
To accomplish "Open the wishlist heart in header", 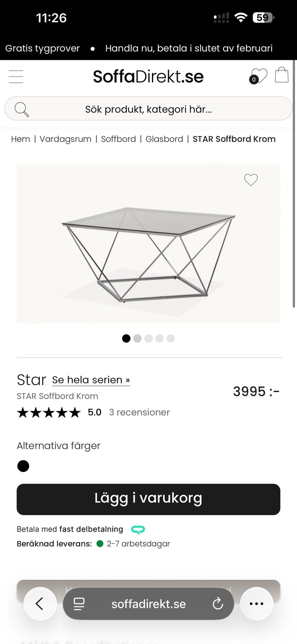I will tap(259, 76).
